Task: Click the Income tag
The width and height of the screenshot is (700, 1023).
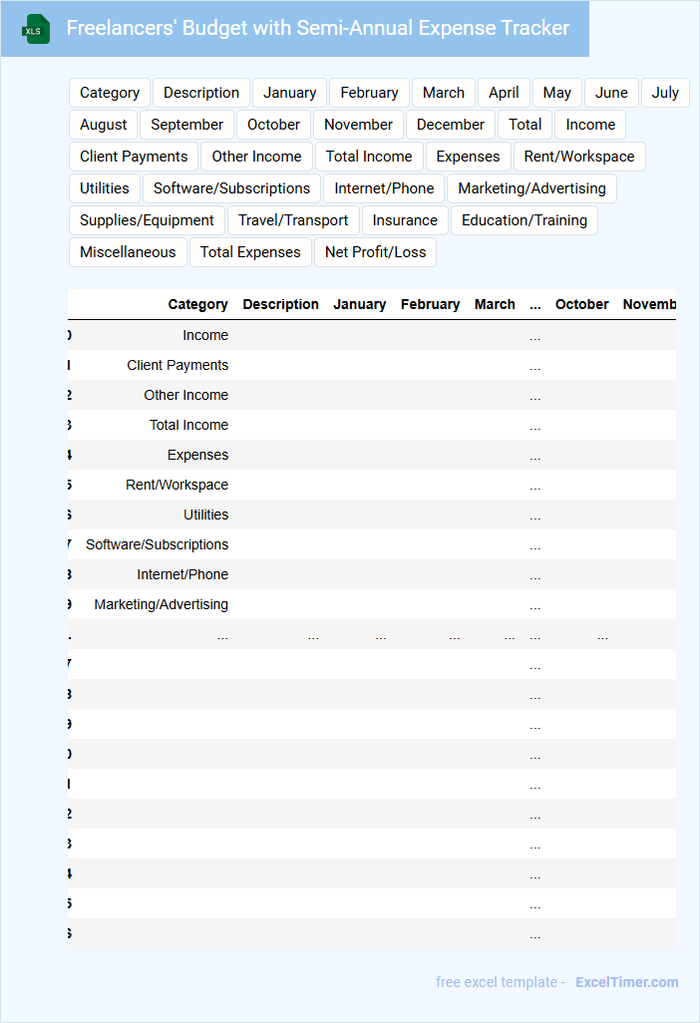Action: pos(590,125)
